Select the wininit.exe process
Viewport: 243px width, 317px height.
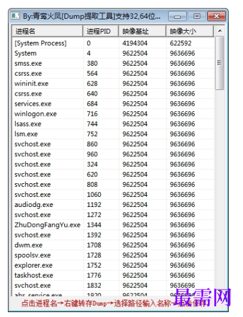click(x=113, y=84)
